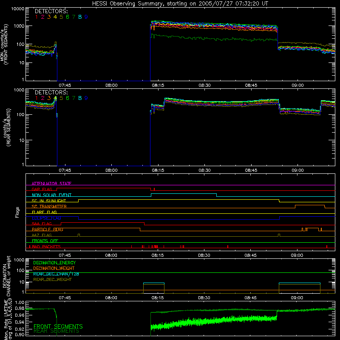Screen dimensions: 340x340
Task: Click the 0.94 livetime axis tick
Action: (x=20, y=322)
